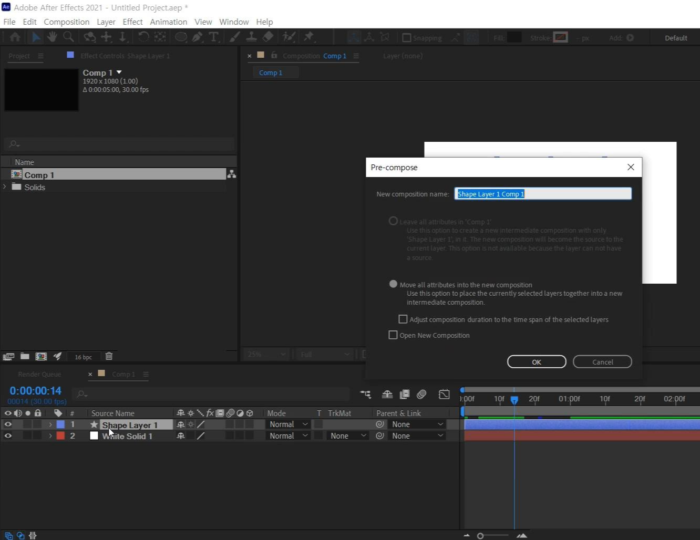This screenshot has width=700, height=540.
Task: Select the Type tool
Action: click(x=214, y=37)
